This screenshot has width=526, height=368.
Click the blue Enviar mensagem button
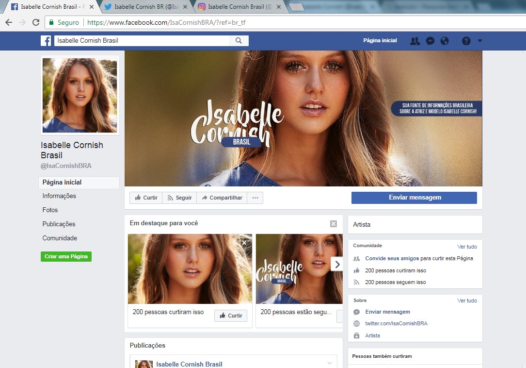coord(414,198)
